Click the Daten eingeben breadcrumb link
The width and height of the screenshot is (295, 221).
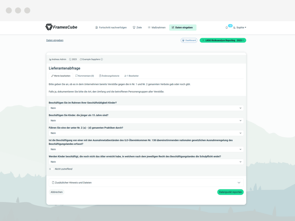pyautogui.click(x=55, y=40)
